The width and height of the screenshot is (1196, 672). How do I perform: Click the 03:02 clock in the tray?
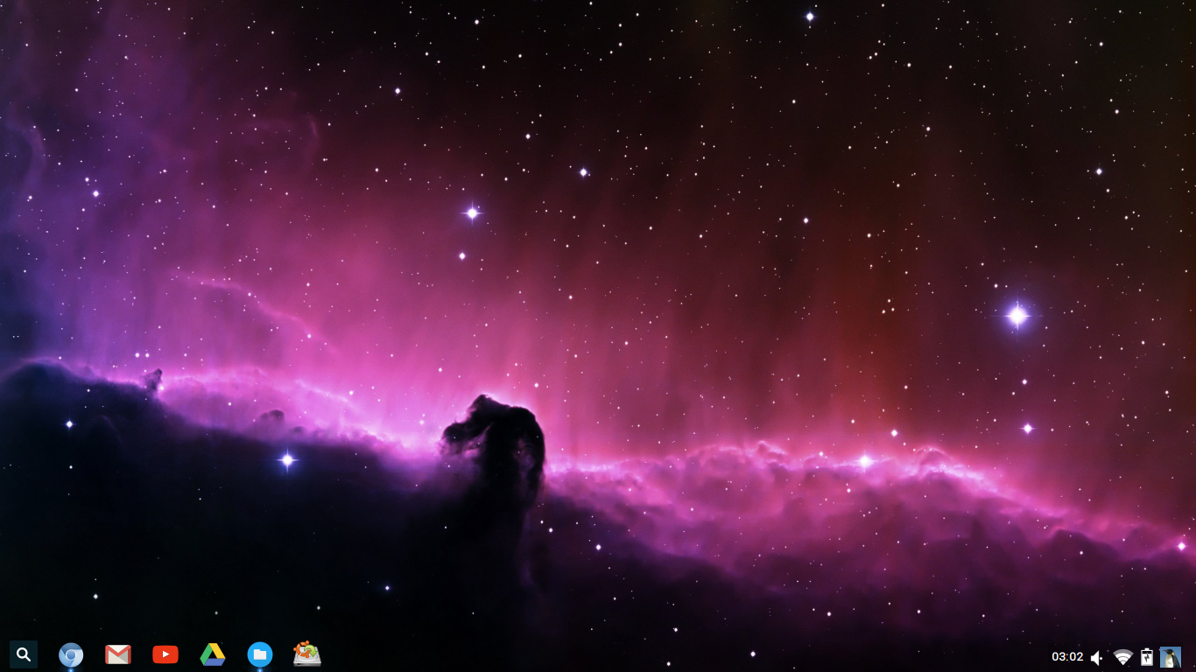click(1067, 657)
